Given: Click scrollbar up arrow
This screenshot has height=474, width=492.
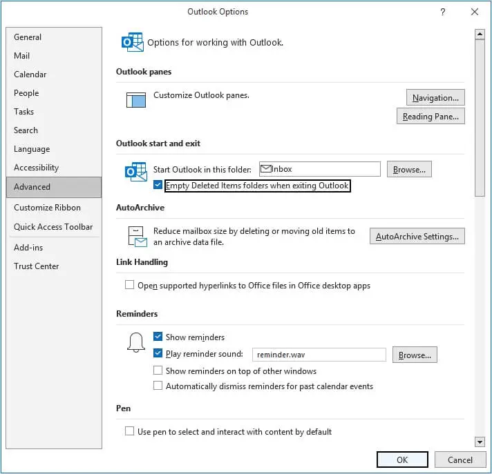Looking at the screenshot, I should (480, 34).
